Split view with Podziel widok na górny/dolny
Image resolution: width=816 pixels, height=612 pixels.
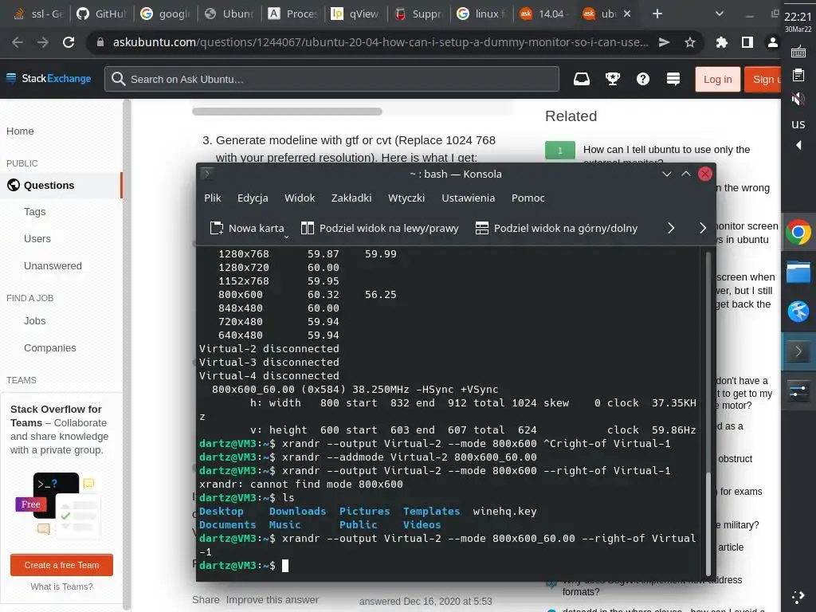(556, 228)
